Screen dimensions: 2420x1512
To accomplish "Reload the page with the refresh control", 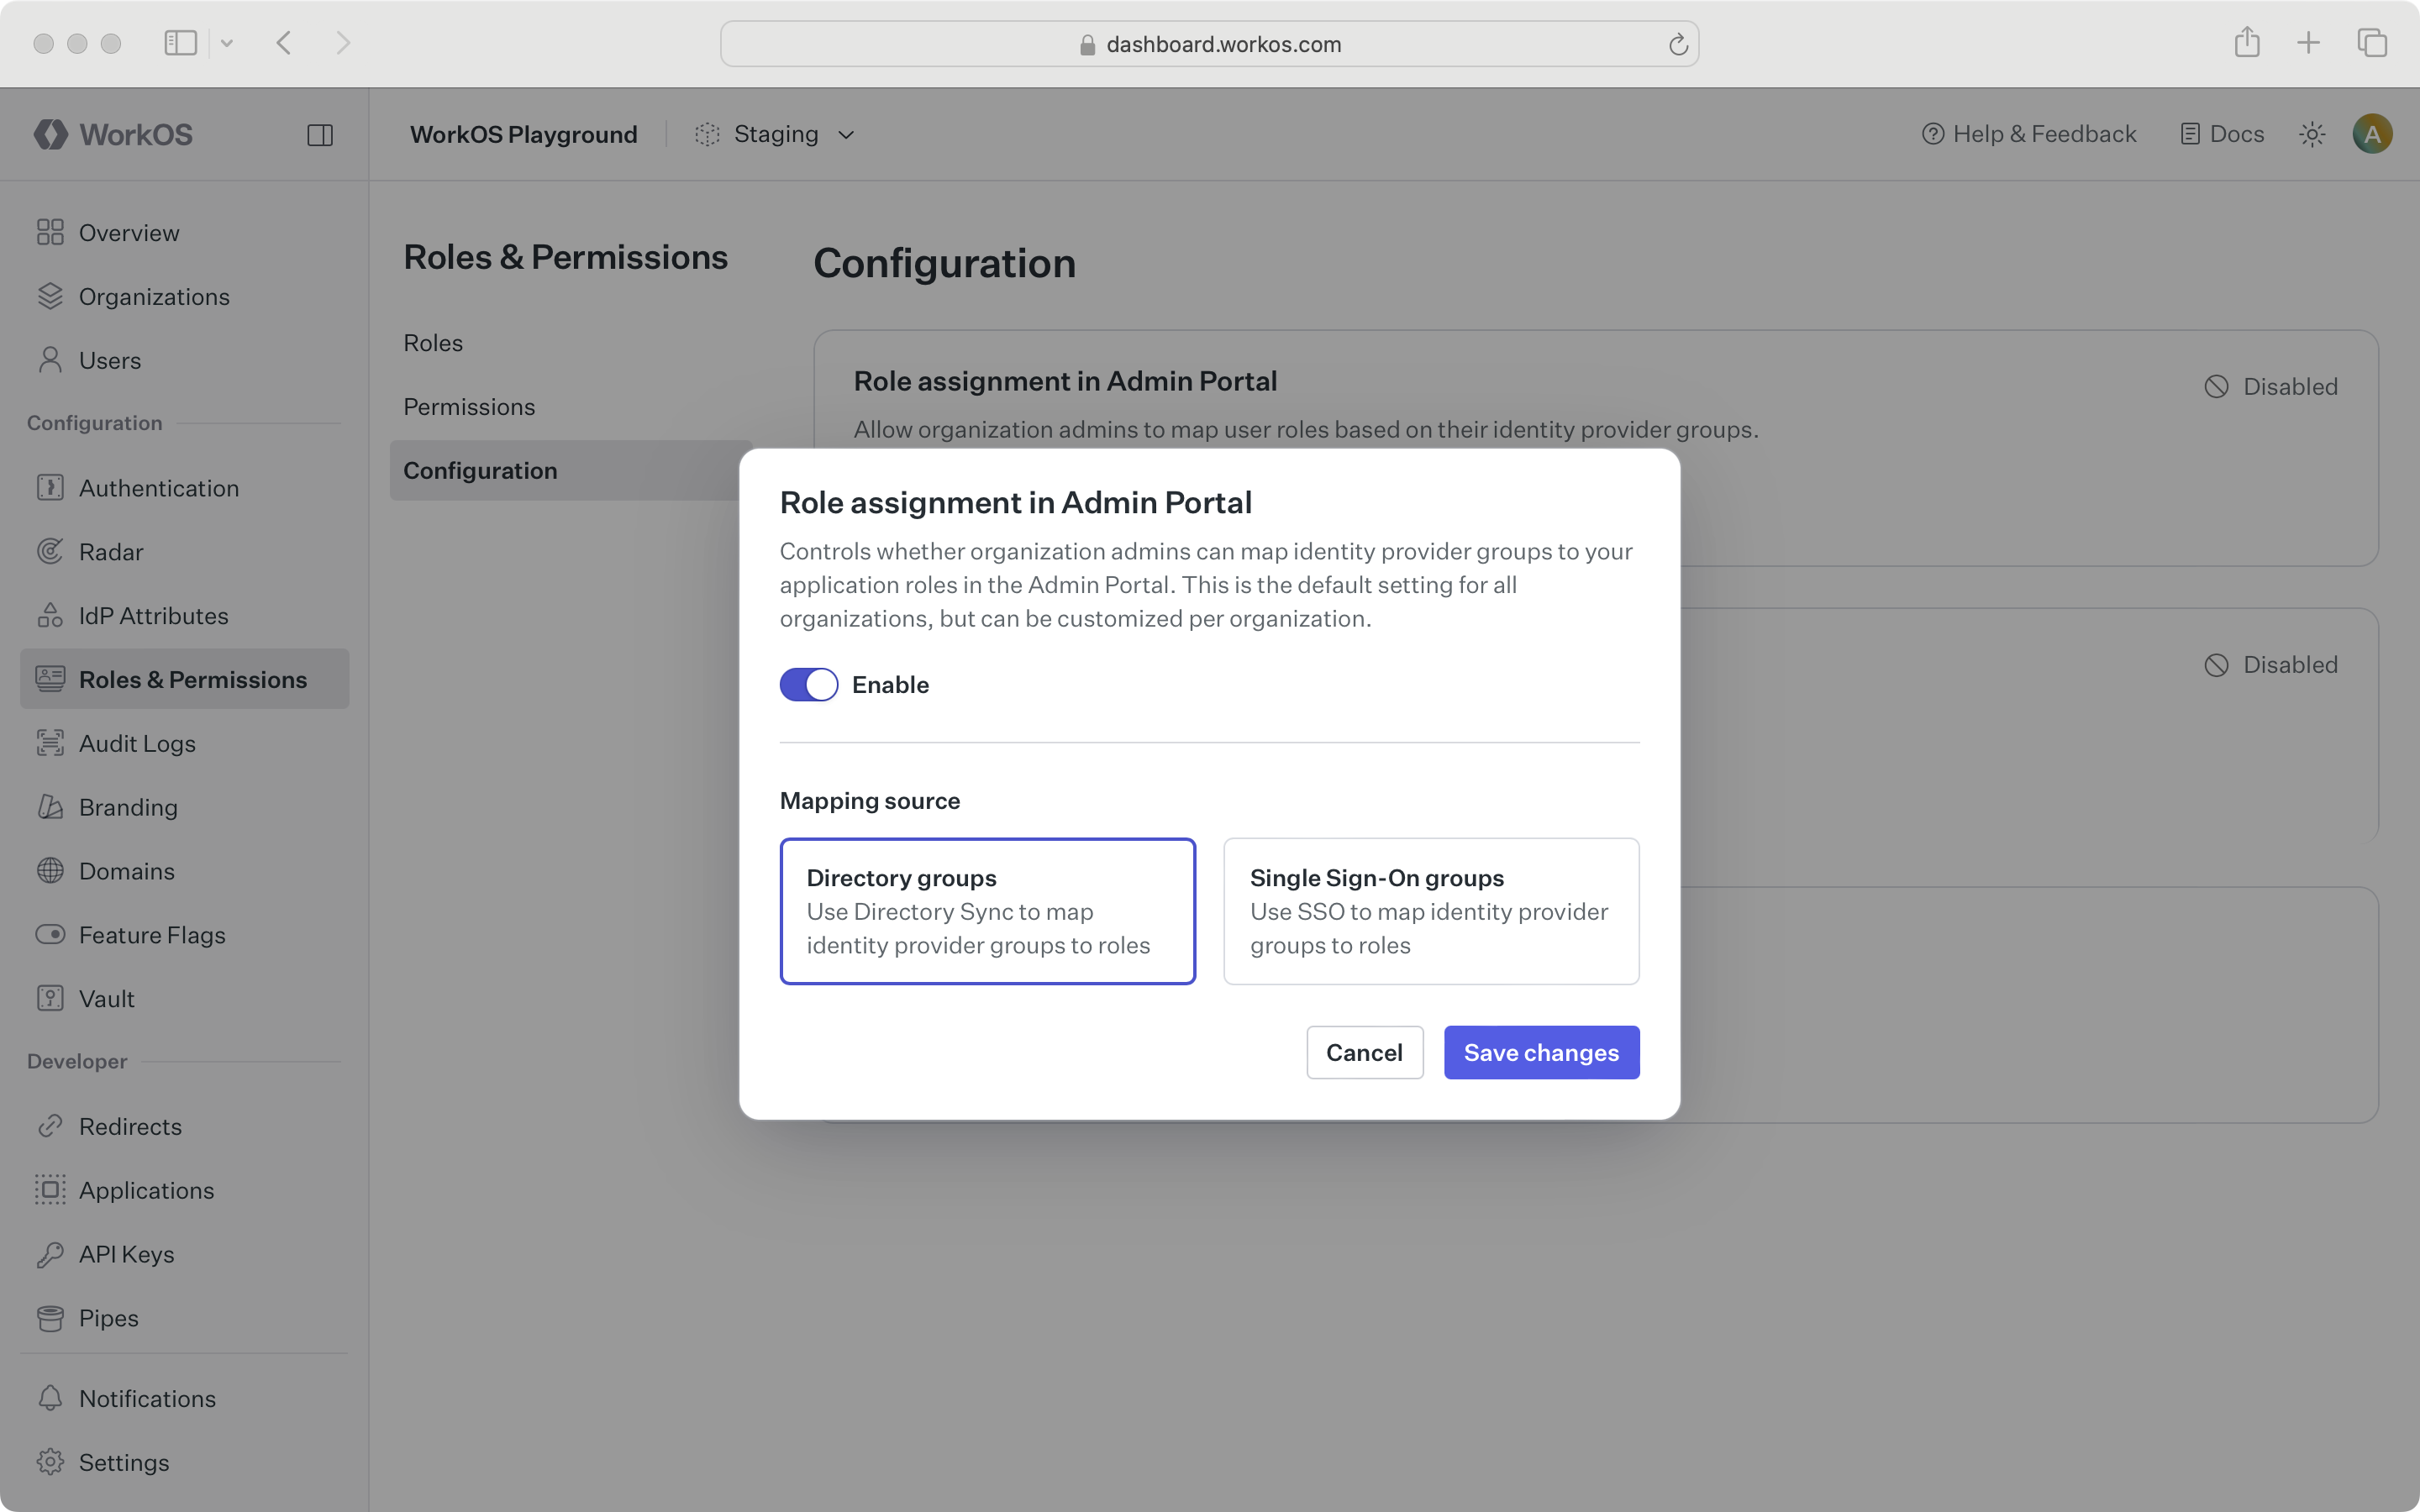I will coord(1677,43).
